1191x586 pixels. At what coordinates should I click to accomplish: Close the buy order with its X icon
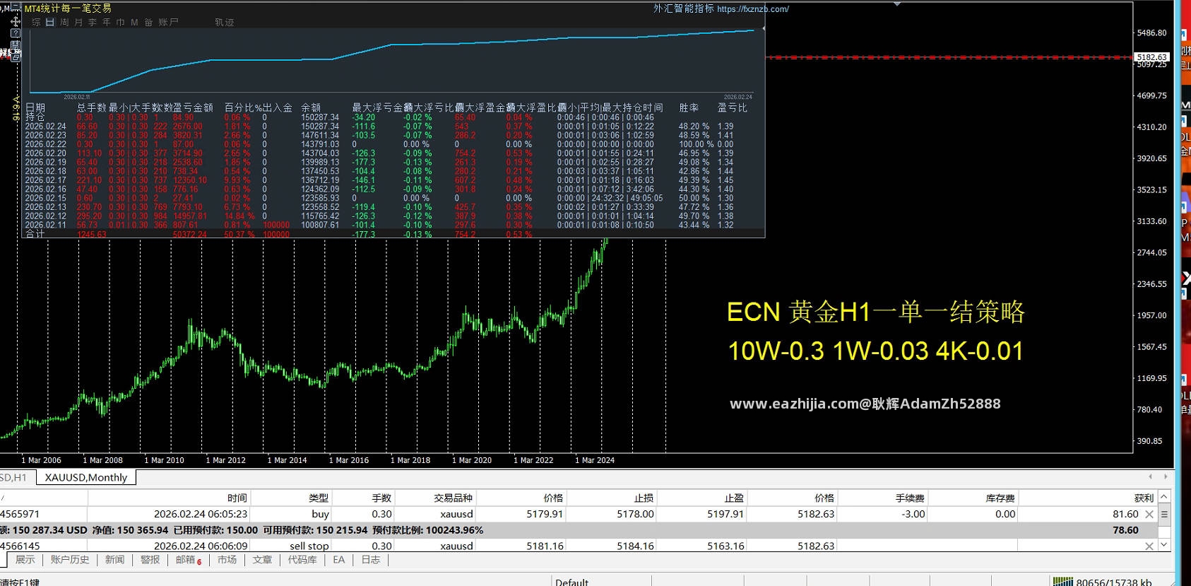1149,514
